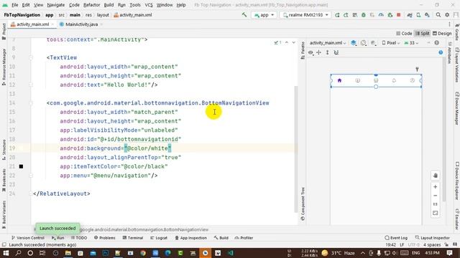Open the realme RMX2193 device selector
The height and width of the screenshot is (258, 460).
tap(305, 14)
